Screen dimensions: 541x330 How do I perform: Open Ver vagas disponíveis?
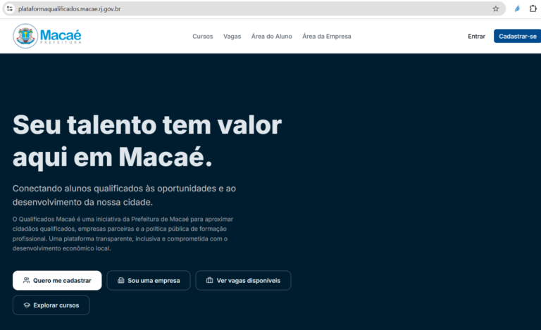[x=243, y=281]
